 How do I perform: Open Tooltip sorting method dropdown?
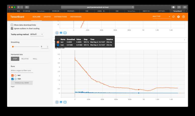click(37, 34)
